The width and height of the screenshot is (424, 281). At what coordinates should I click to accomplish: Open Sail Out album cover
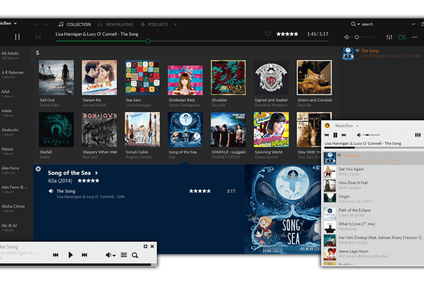click(56, 78)
